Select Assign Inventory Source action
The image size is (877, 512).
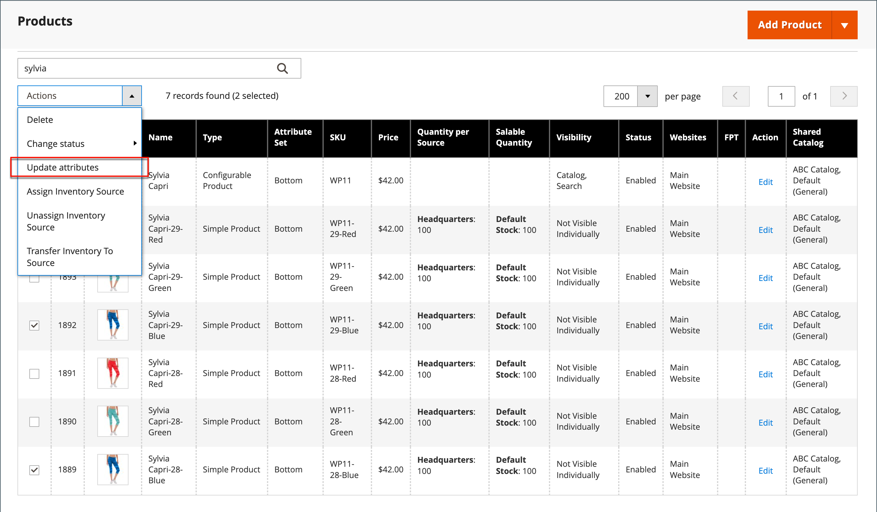click(75, 191)
